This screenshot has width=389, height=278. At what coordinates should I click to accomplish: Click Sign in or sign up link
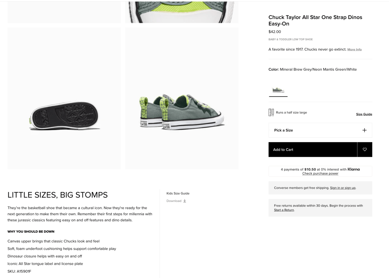343,188
